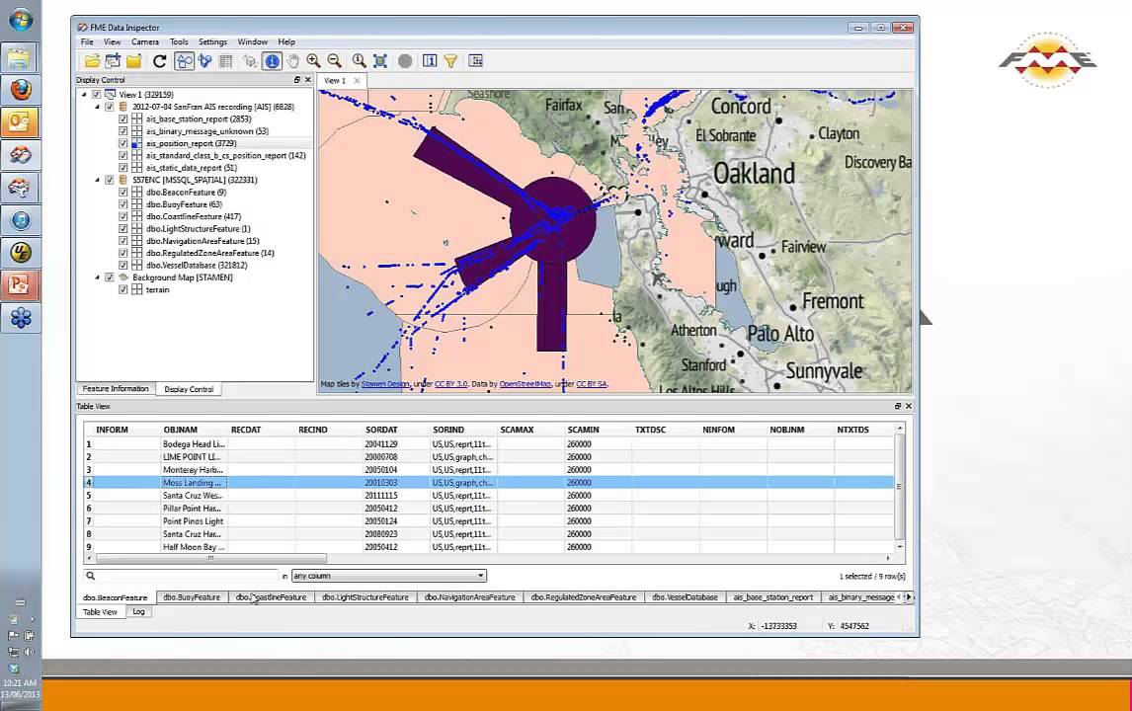This screenshot has width=1132, height=711.
Task: Open Windows Explorer from the taskbar
Action: 20,57
